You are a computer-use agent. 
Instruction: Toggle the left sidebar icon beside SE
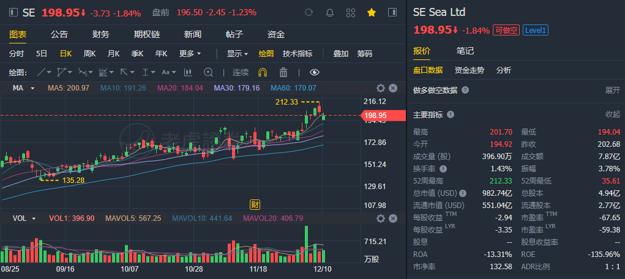point(14,13)
